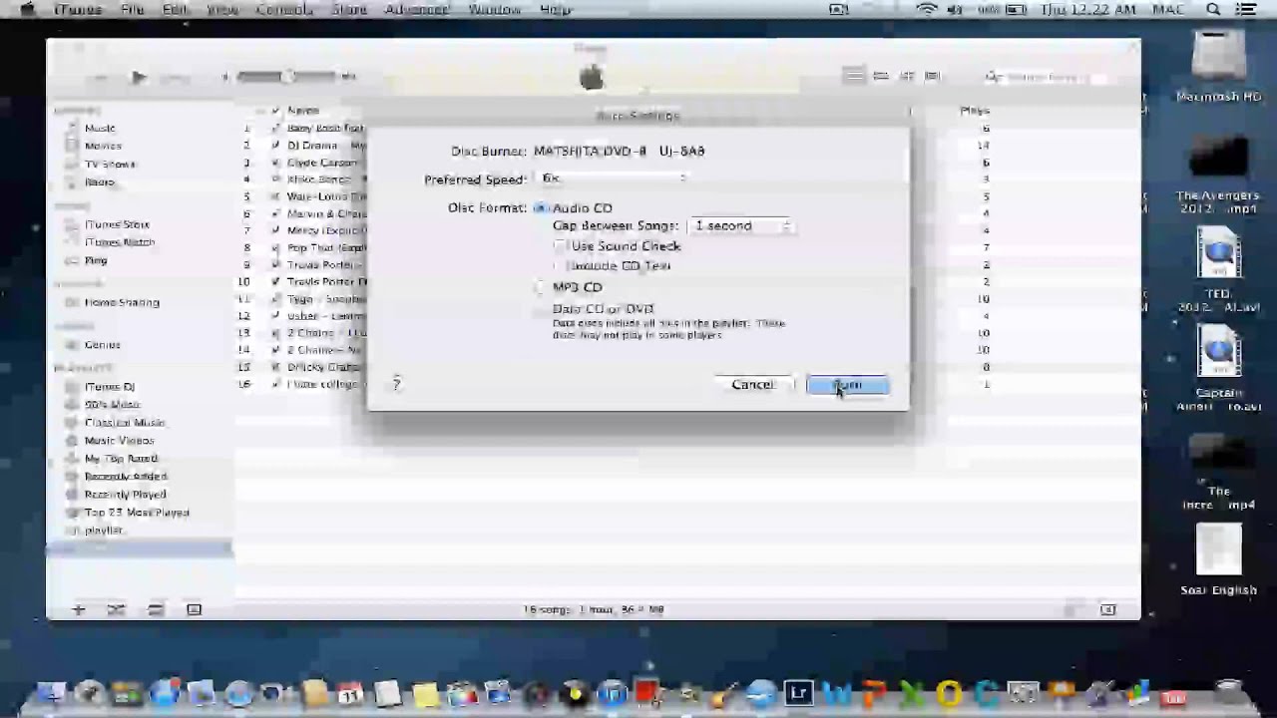Open Calendar in the Dock
The height and width of the screenshot is (718, 1277).
click(350, 693)
